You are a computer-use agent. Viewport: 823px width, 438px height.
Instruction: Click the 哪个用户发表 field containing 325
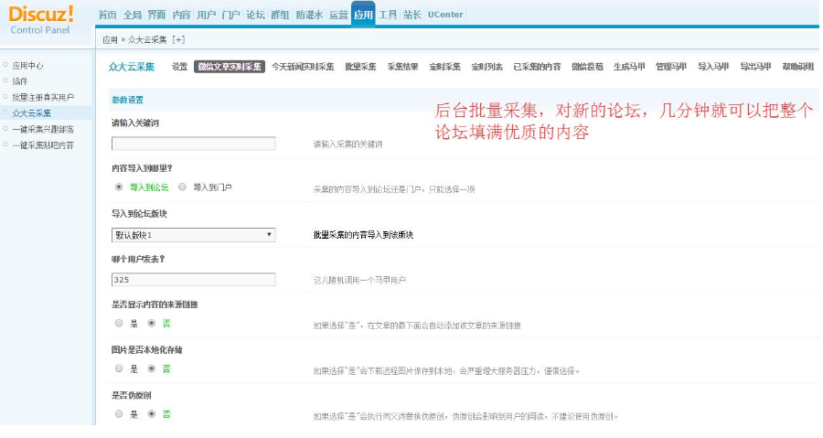point(193,280)
